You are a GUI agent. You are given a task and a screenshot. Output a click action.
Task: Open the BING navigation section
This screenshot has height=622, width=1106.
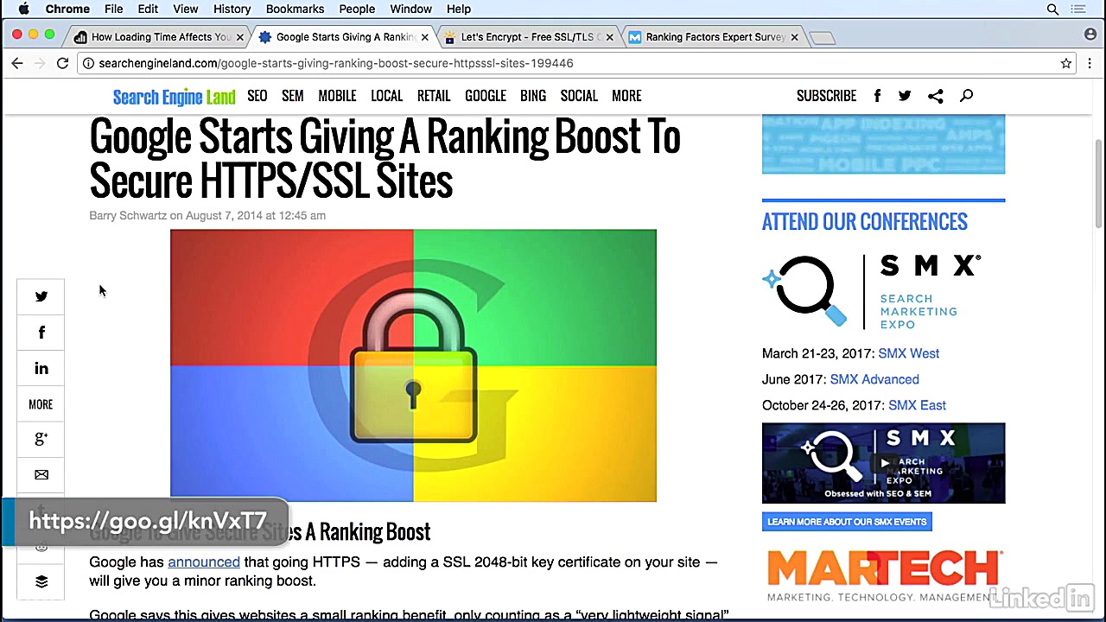pos(533,96)
